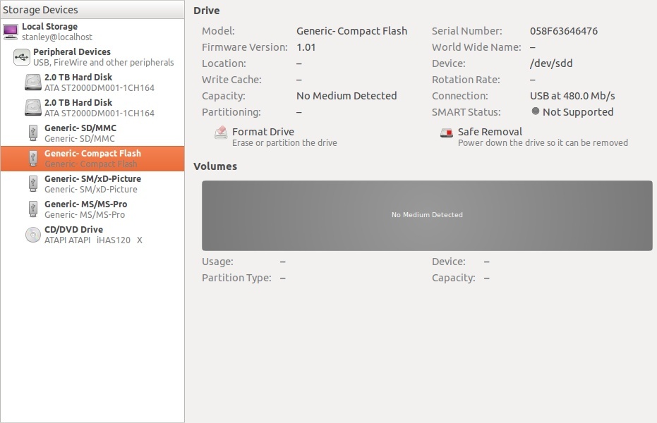Click the No Medium Detected volume area

427,215
